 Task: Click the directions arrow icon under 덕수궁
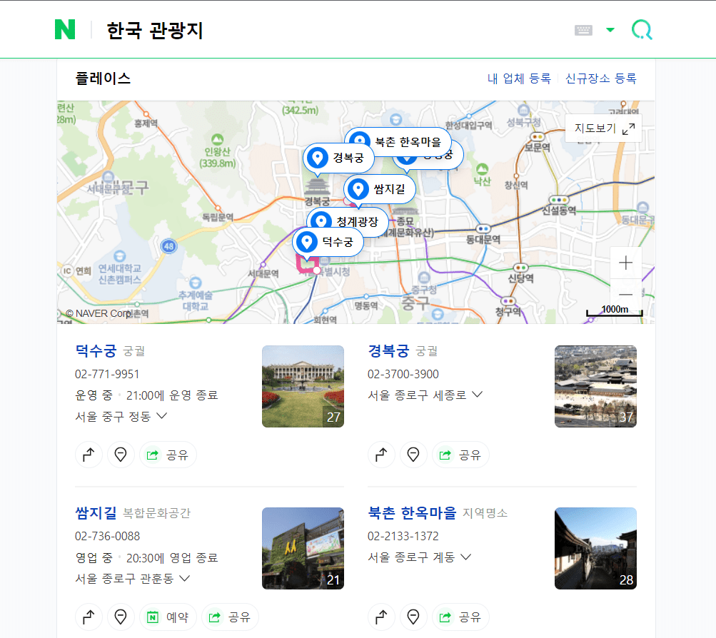[x=89, y=455]
